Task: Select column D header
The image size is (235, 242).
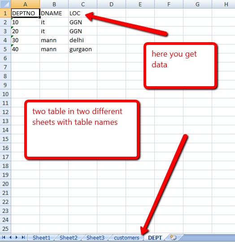Action: pos(111,4)
